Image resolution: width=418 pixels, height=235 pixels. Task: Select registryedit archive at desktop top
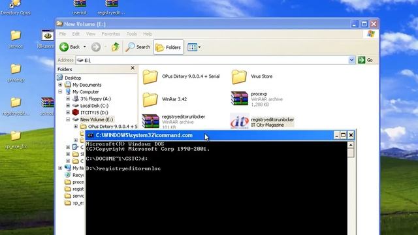pyautogui.click(x=111, y=8)
